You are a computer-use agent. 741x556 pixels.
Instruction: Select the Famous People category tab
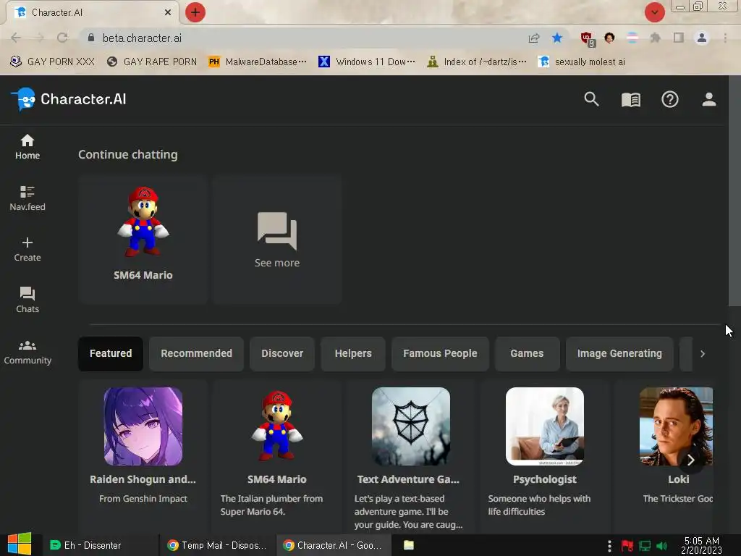coord(440,353)
